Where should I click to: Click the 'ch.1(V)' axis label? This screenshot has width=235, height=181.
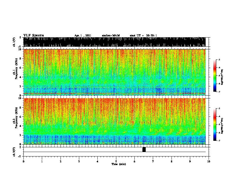(14, 42)
